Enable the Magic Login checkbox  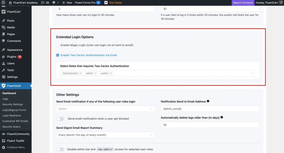tap(58, 45)
